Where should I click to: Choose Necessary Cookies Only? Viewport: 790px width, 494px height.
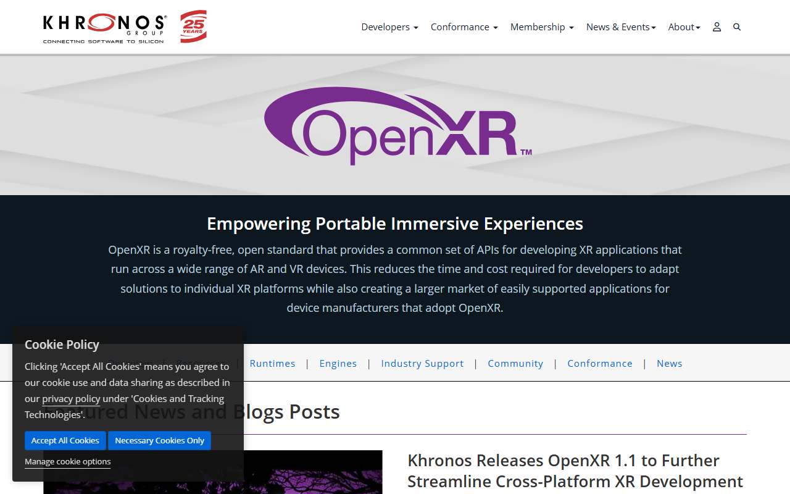(x=159, y=441)
